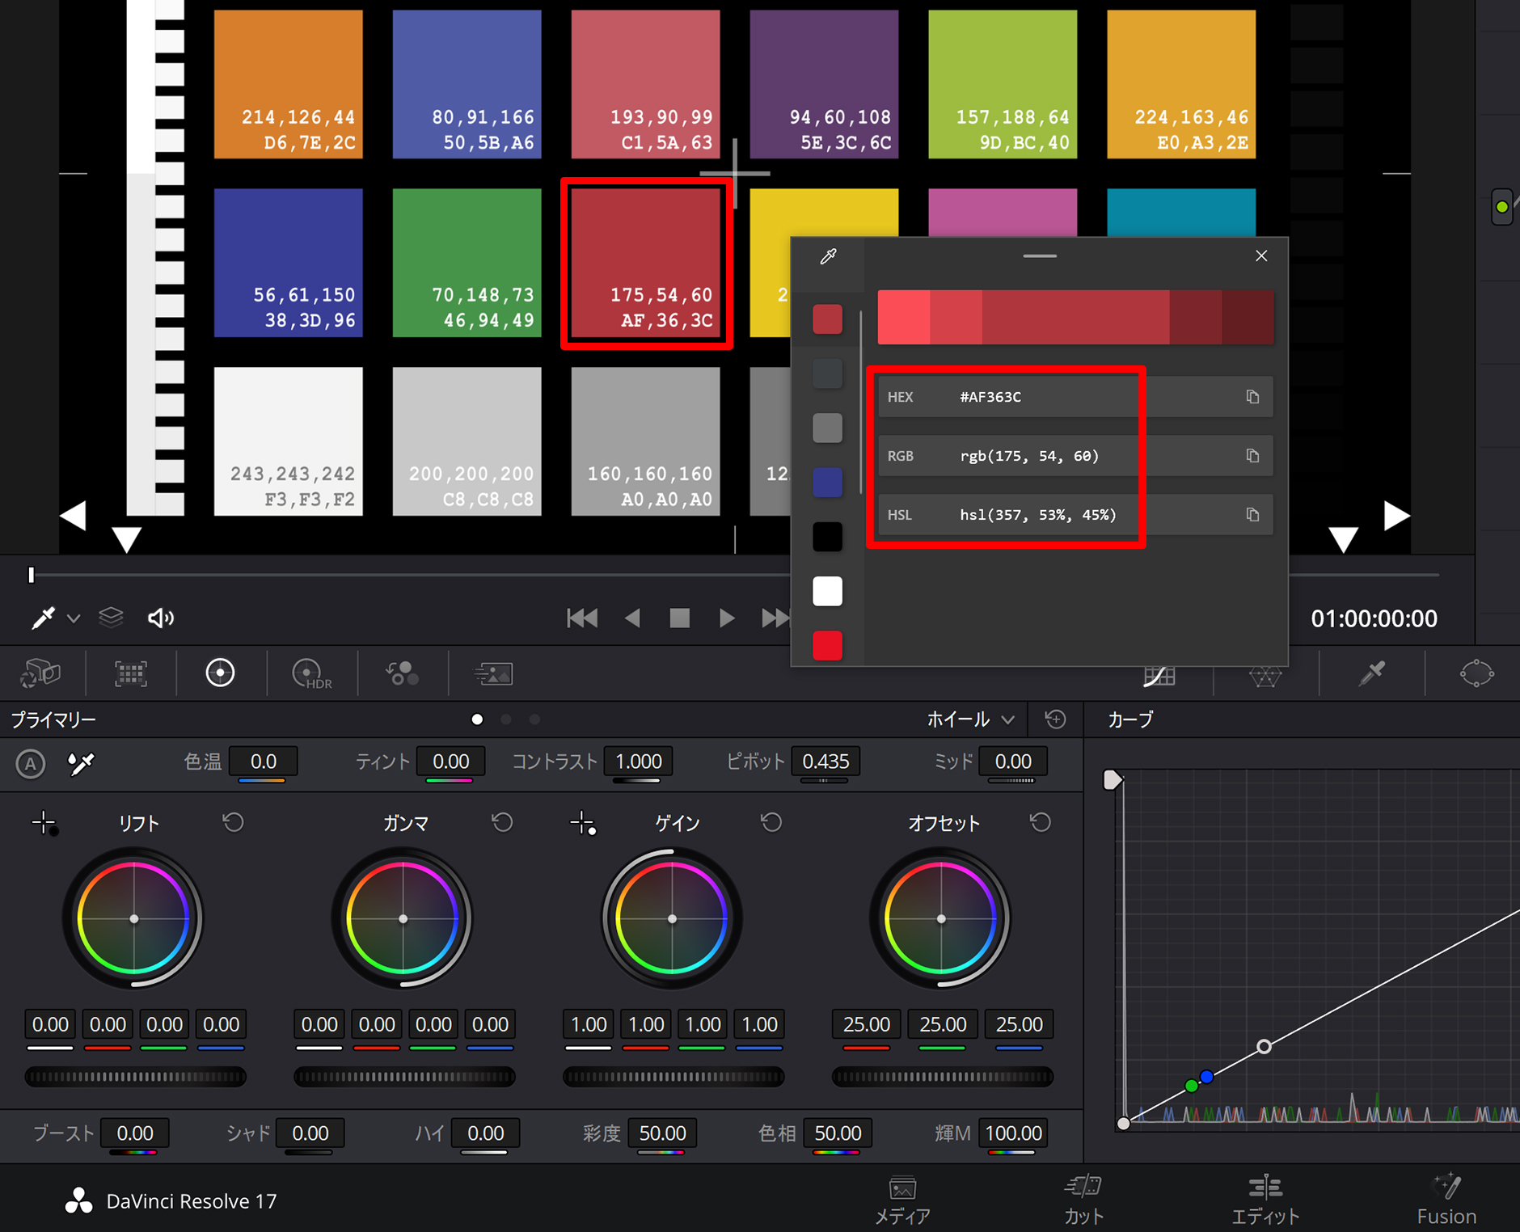Screen dimensions: 1520x1232
Task: Select the white curve control point
Action: tap(1264, 1047)
